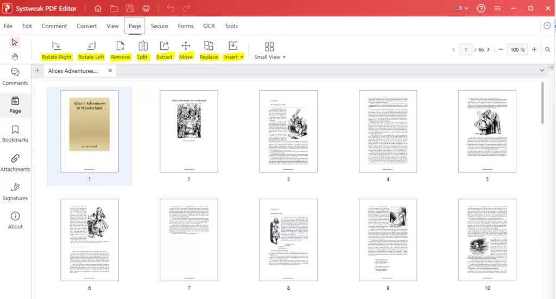Expand the tab list chevron
This screenshot has width=556, height=299.
tap(542, 71)
